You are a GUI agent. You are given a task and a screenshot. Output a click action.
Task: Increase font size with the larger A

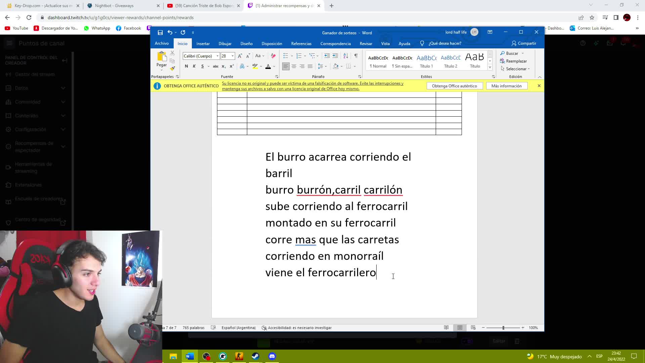click(240, 56)
